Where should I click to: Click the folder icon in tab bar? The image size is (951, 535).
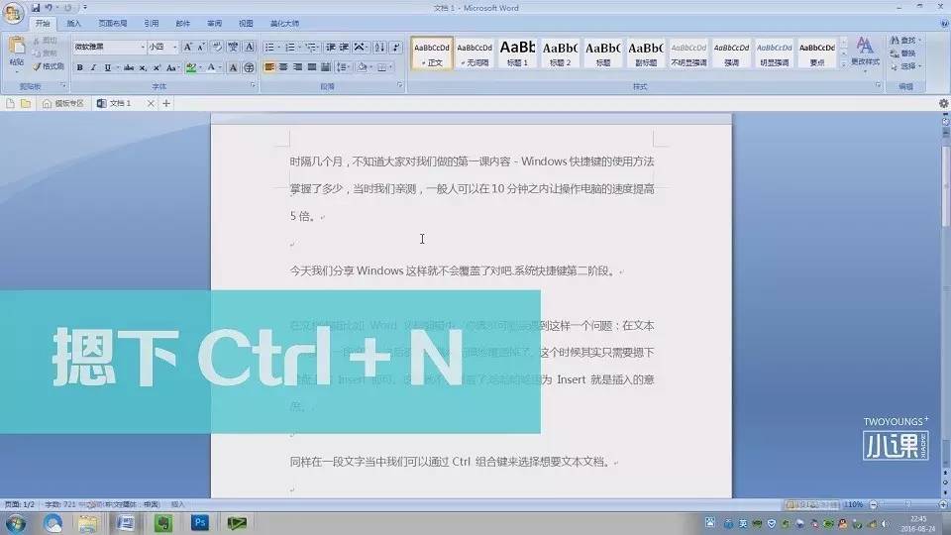[x=26, y=104]
